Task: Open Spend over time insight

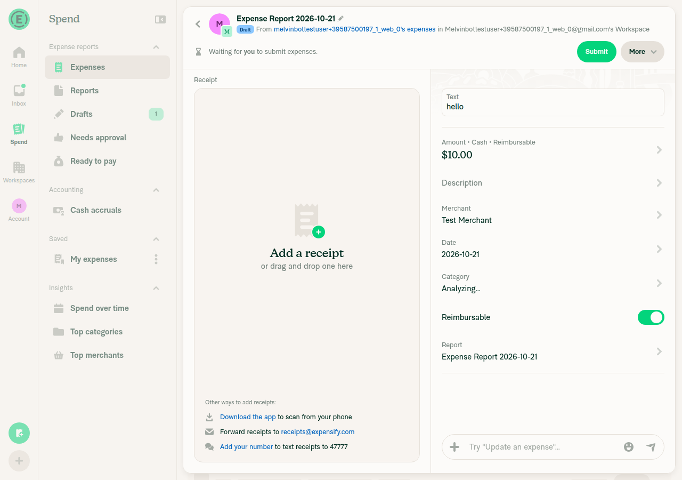Action: [x=107, y=308]
